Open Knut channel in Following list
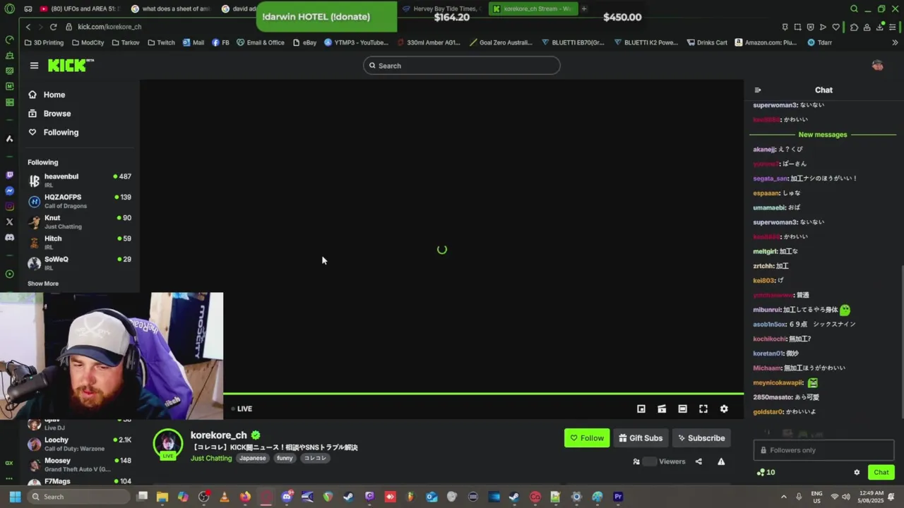The height and width of the screenshot is (508, 904). pos(79,222)
